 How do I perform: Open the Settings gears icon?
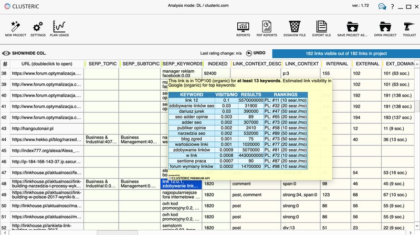coord(38,29)
